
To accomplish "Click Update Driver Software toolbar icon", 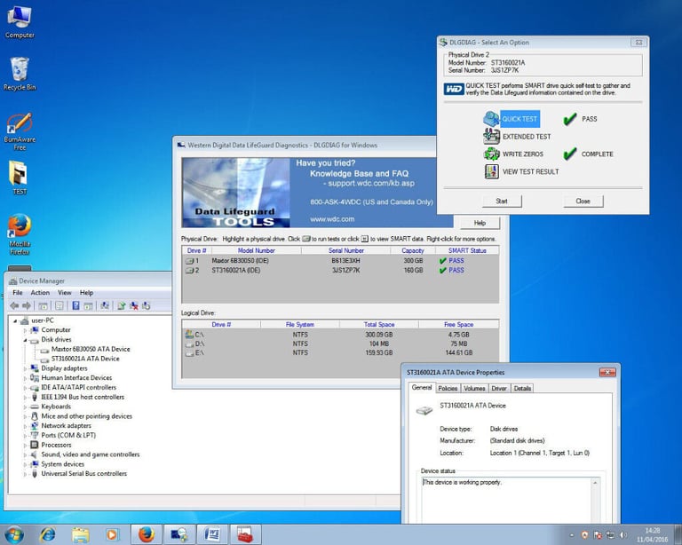I will (122, 305).
